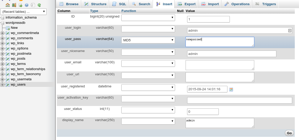299x140 pixels.
Task: Expand the wp_postmeta tree node
Action: tap(2, 54)
